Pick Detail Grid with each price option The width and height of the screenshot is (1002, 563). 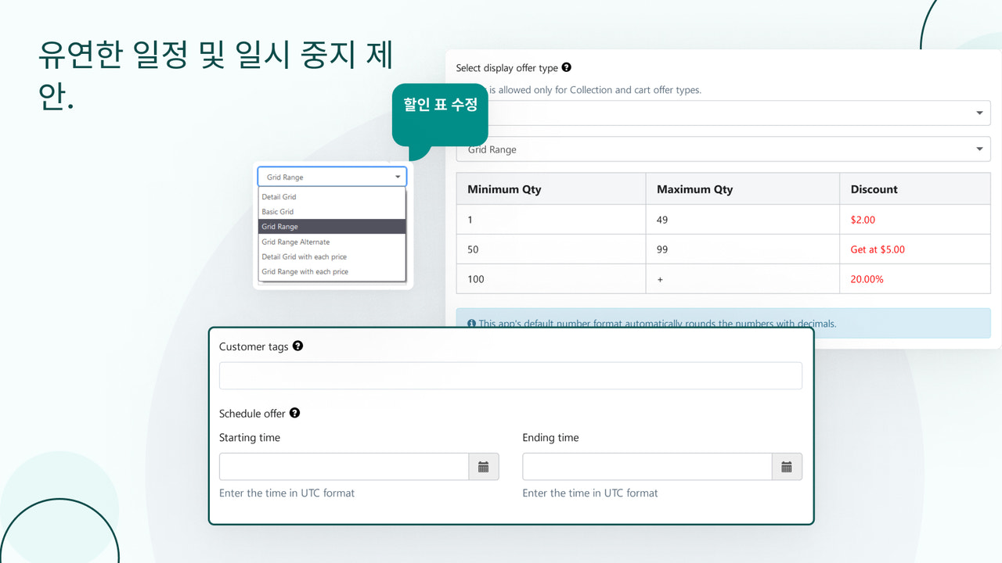click(332, 256)
